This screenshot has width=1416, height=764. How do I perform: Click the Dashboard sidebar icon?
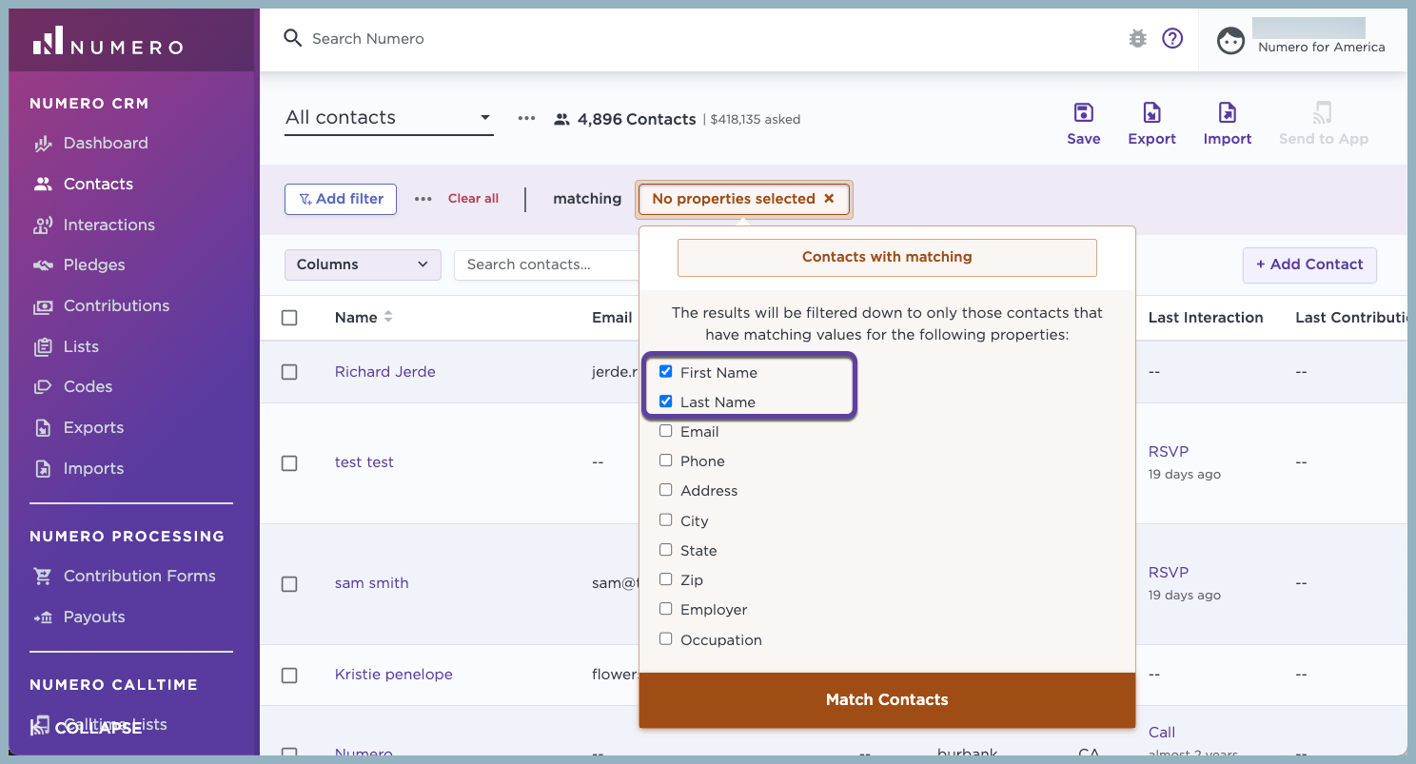click(x=43, y=144)
